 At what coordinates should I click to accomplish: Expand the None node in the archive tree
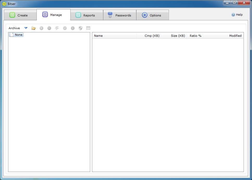click(x=11, y=34)
